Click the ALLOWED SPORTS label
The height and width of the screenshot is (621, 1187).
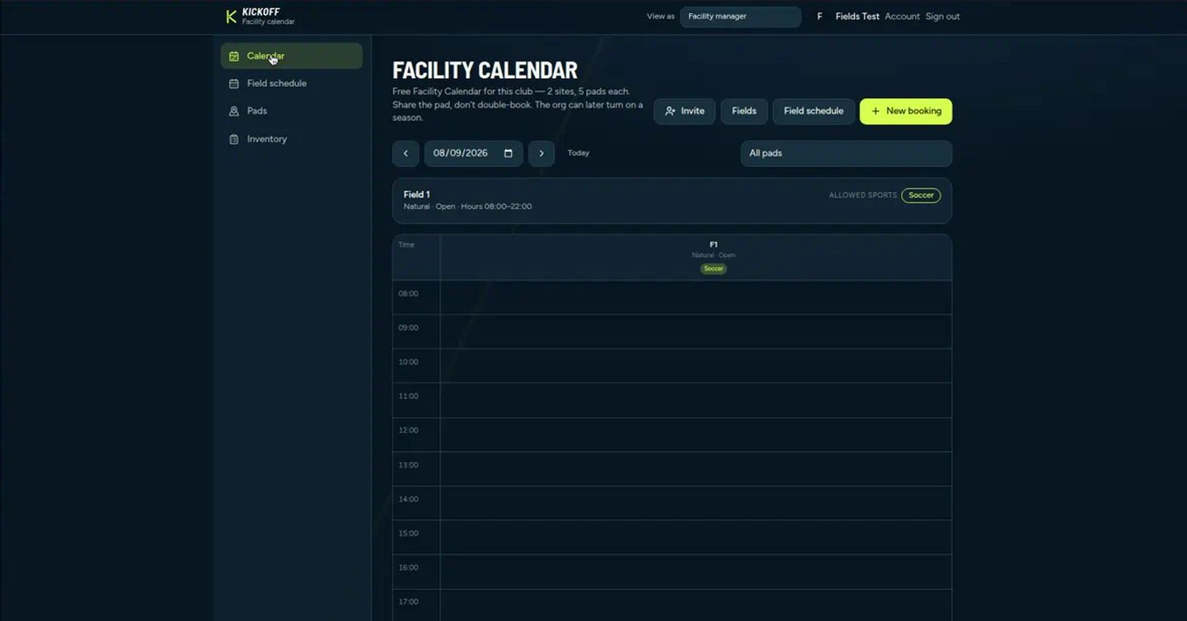[x=863, y=195]
